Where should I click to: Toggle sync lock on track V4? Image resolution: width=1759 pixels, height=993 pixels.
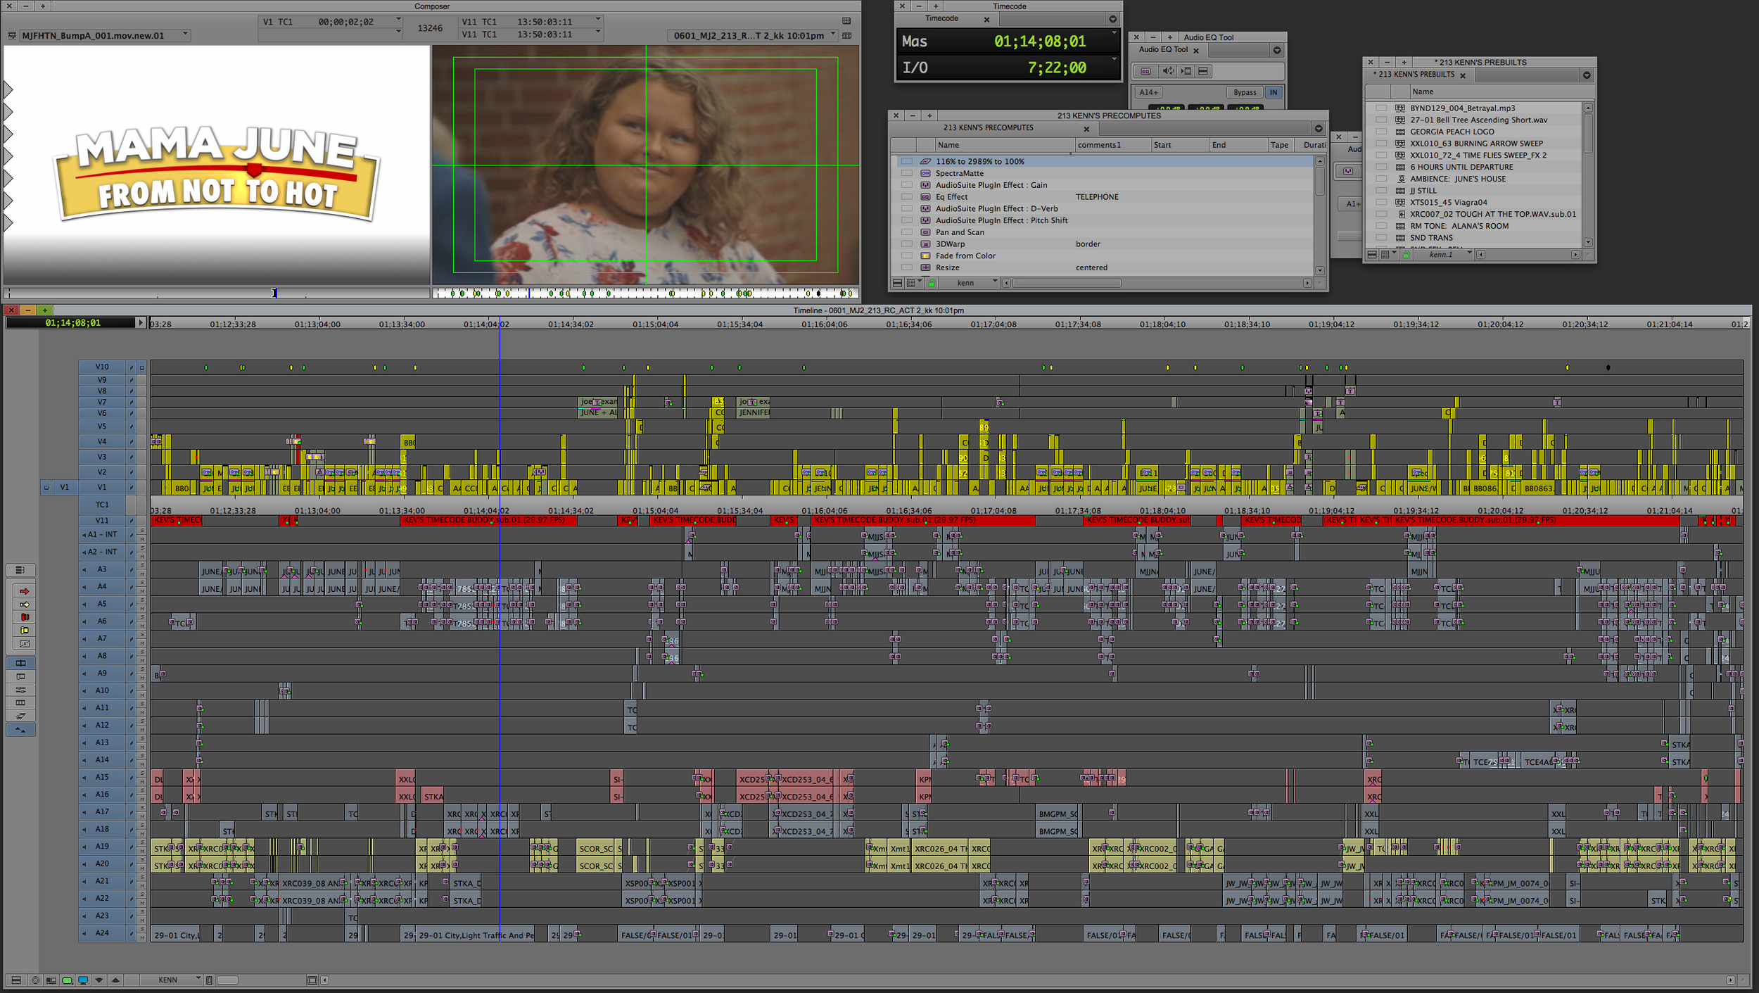click(131, 442)
